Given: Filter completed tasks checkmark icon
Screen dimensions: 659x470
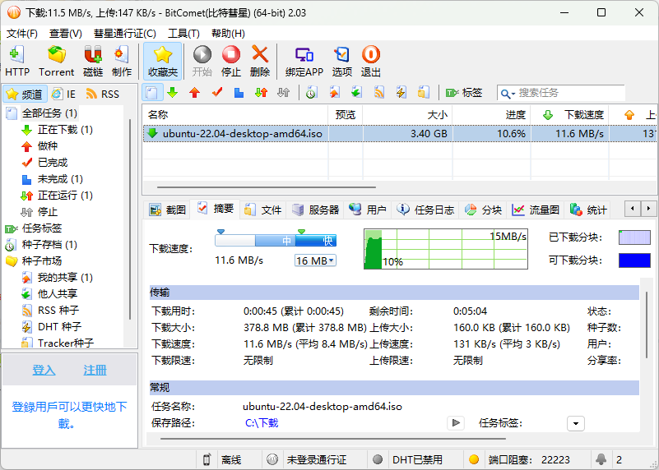Looking at the screenshot, I should point(217,93).
